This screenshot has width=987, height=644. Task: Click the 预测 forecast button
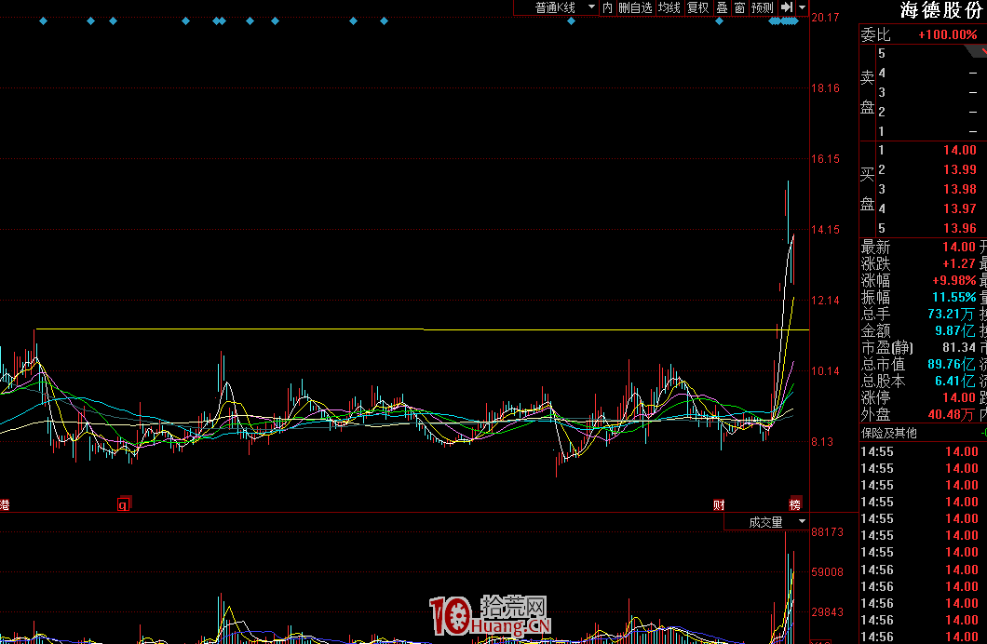763,7
